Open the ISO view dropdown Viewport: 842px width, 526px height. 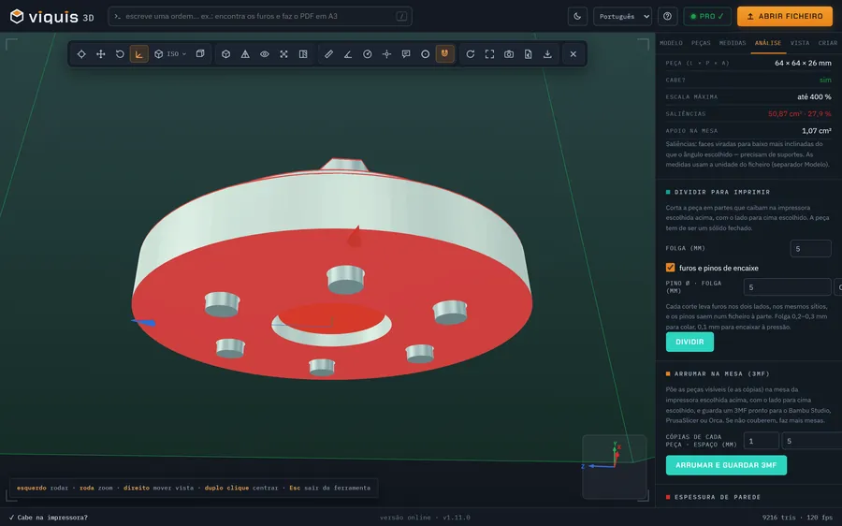point(170,53)
